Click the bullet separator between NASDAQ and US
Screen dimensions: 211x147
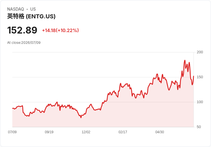pos(27,9)
